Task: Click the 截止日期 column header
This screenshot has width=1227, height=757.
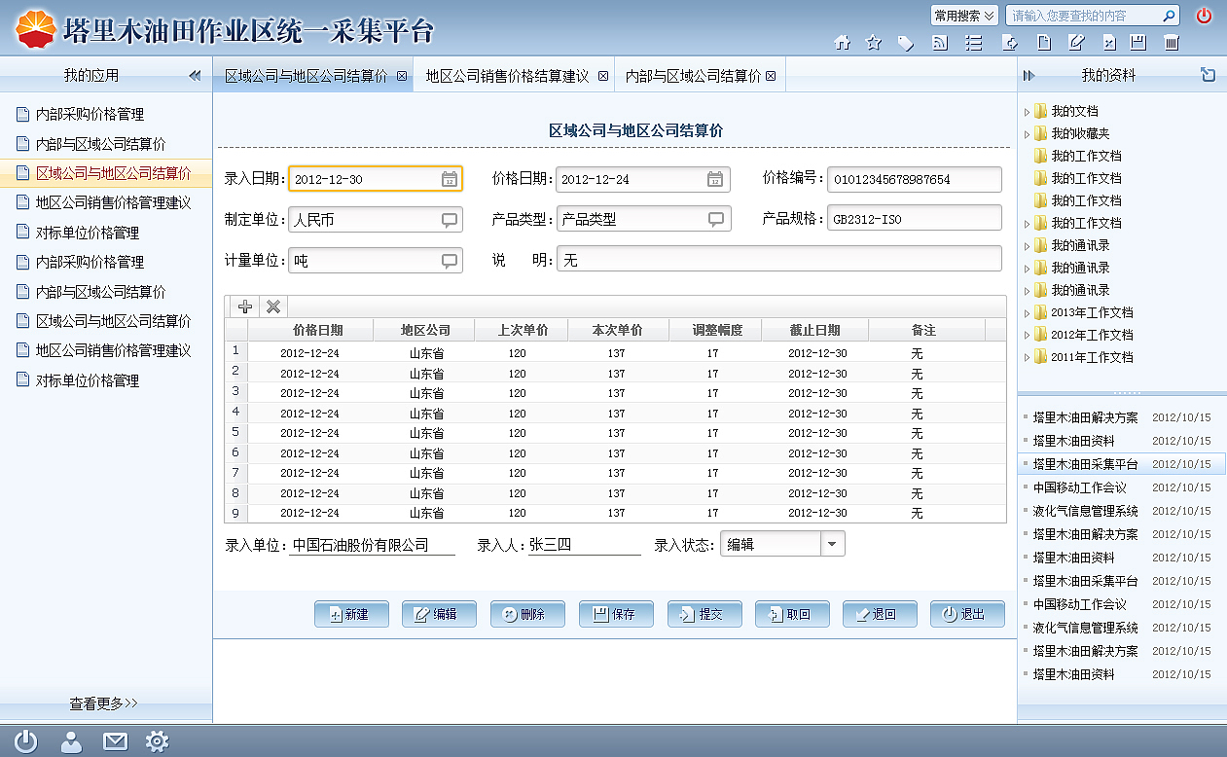Action: pyautogui.click(x=815, y=331)
